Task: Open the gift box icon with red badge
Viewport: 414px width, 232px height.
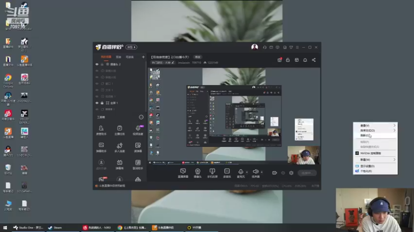Action: tap(279, 60)
